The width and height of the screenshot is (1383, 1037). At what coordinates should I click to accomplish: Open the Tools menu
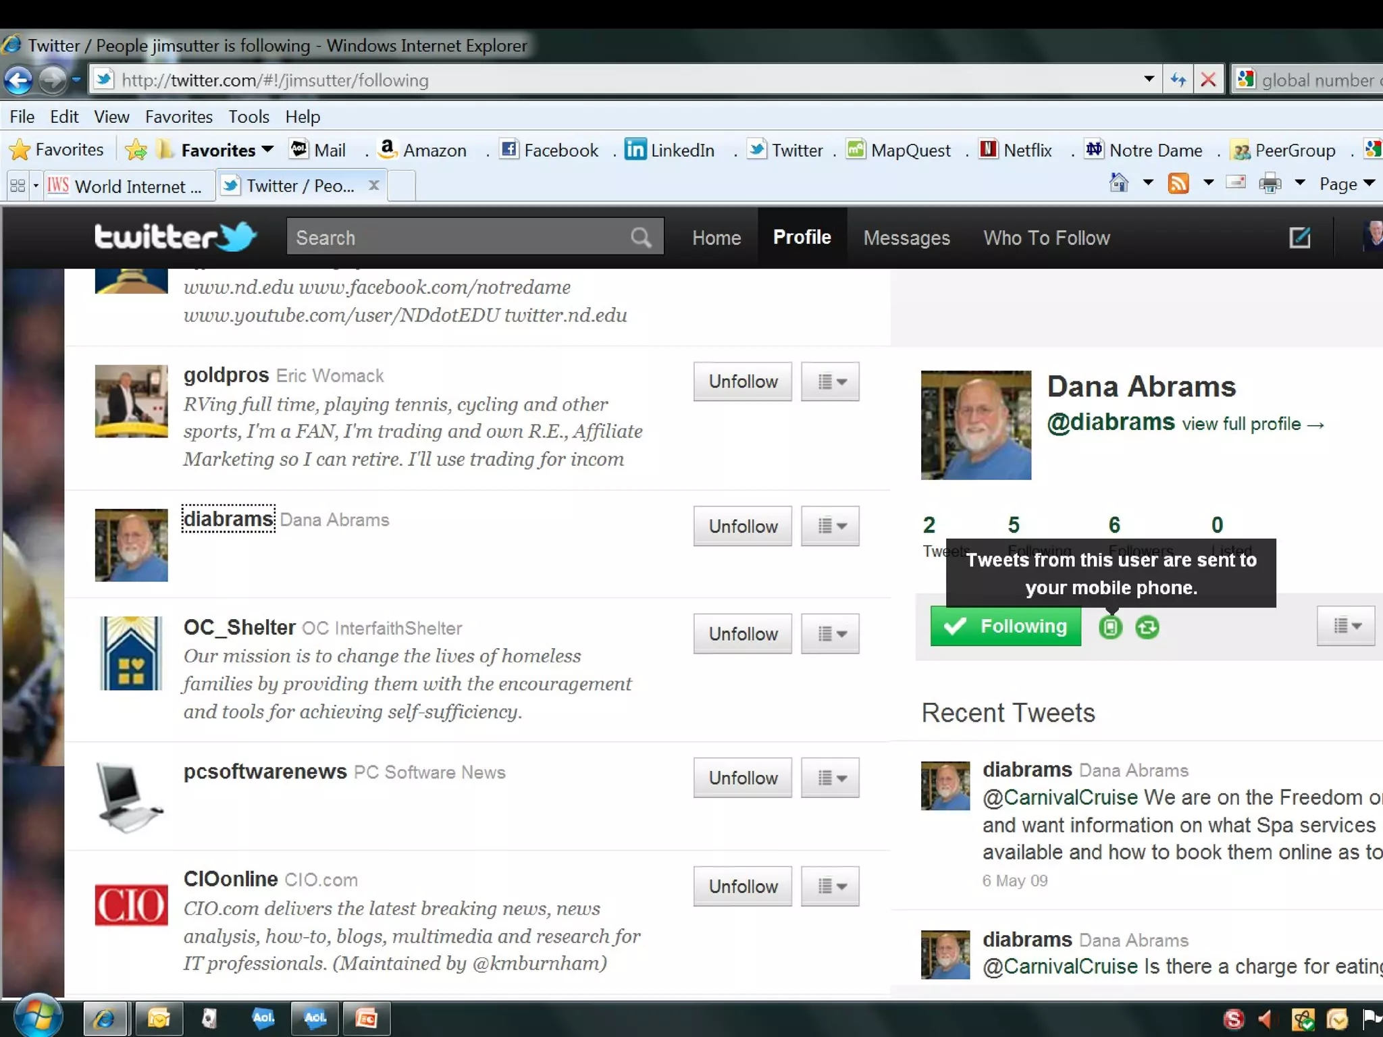[249, 117]
